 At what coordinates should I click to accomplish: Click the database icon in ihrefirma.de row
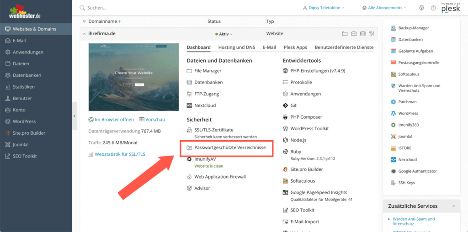(362, 34)
